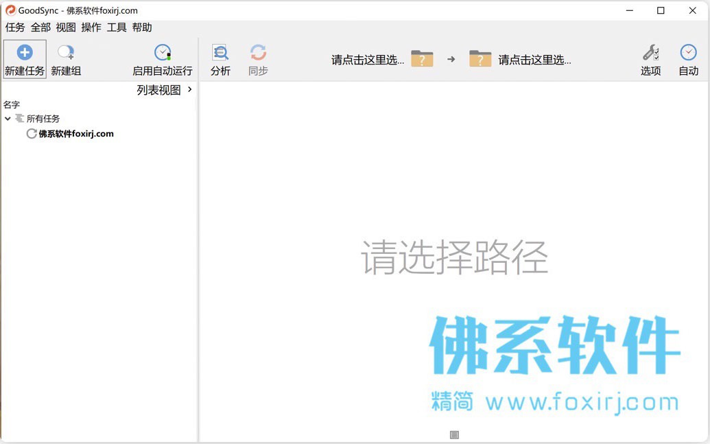This screenshot has height=444, width=710.
Task: Collapse the 所有任务 tree node
Action: [8, 119]
